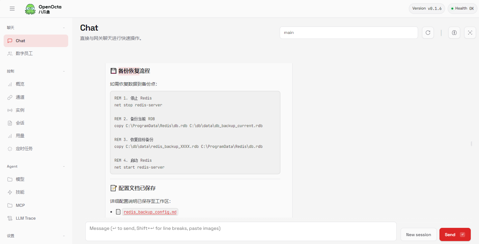
Task: Open 定时任务 scheduled tasks
Action: 36,149
